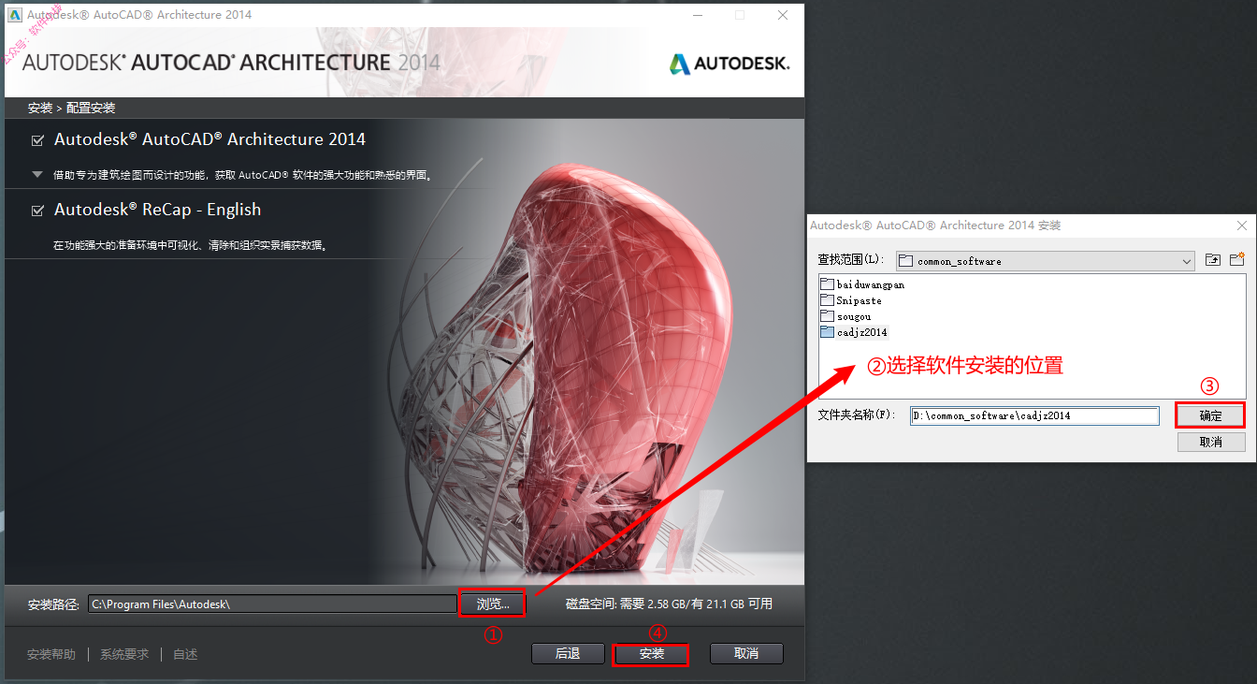Open the Look in (查找范围) dropdown

pyautogui.click(x=1046, y=261)
